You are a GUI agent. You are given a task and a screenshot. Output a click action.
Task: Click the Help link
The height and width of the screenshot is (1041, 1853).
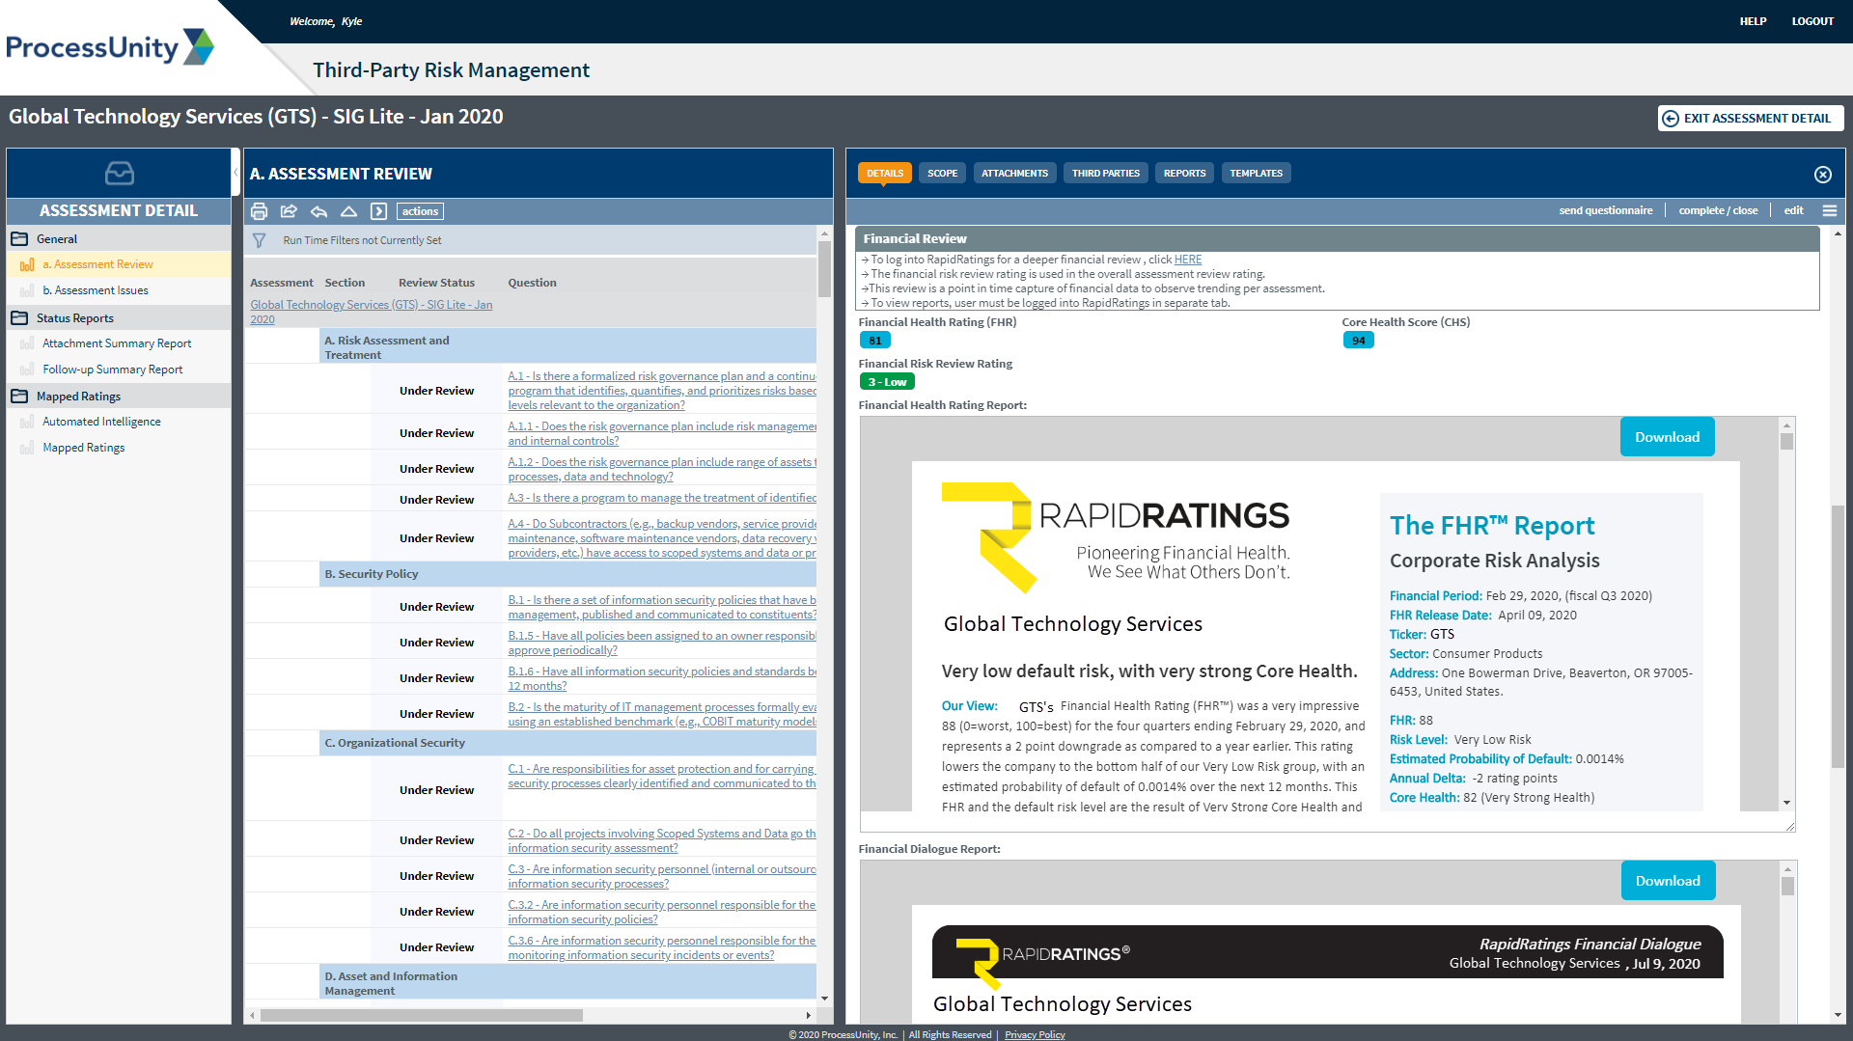1753,21
